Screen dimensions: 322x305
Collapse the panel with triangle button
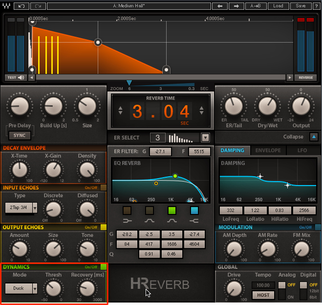[x=314, y=137]
